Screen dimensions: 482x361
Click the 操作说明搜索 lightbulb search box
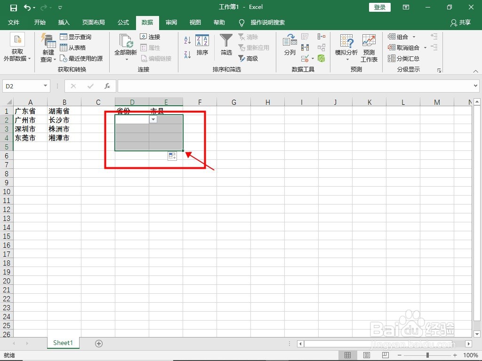click(x=262, y=23)
